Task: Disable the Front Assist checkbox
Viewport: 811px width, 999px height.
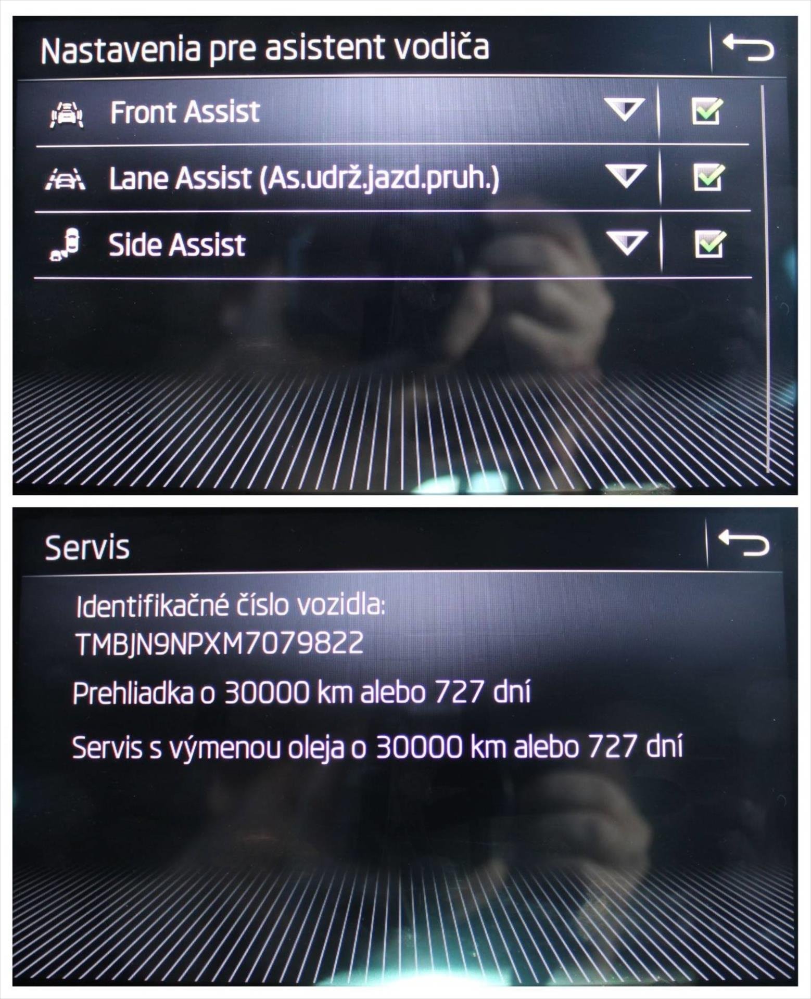Action: click(x=707, y=112)
